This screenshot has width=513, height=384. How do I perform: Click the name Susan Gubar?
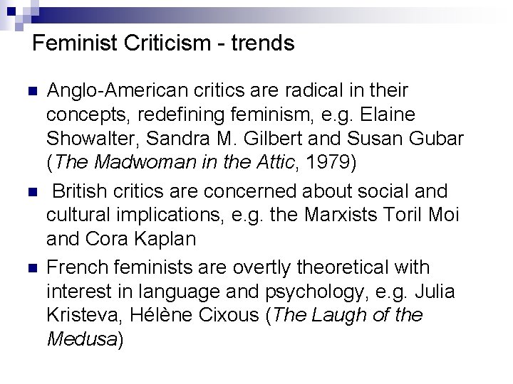405,138
